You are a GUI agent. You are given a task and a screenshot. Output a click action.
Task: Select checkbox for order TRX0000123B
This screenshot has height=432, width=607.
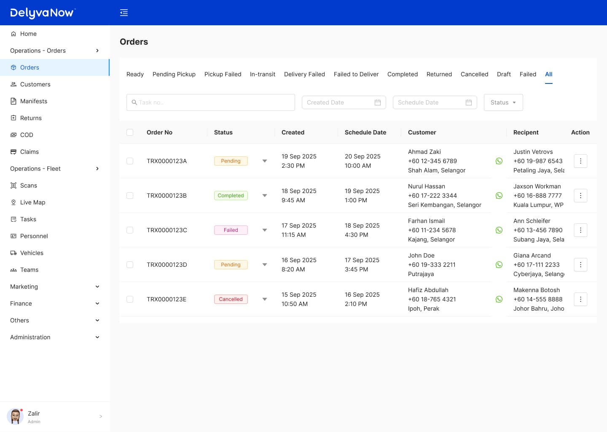click(x=130, y=196)
